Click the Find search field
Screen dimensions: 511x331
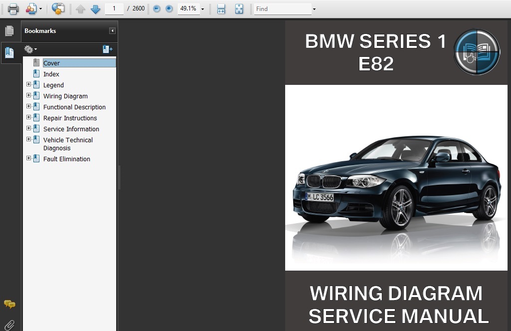click(x=283, y=9)
